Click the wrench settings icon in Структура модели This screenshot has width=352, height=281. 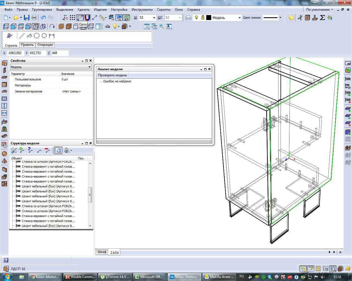point(14,150)
